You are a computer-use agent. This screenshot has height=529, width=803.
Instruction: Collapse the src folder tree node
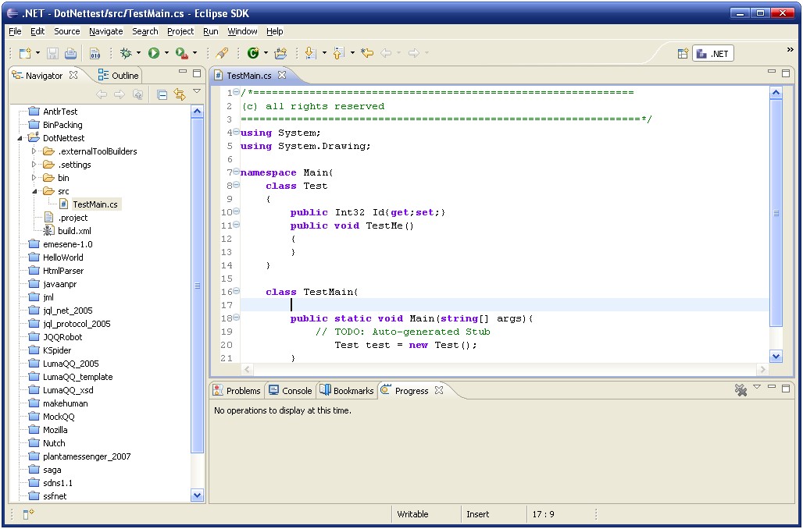tap(34, 191)
